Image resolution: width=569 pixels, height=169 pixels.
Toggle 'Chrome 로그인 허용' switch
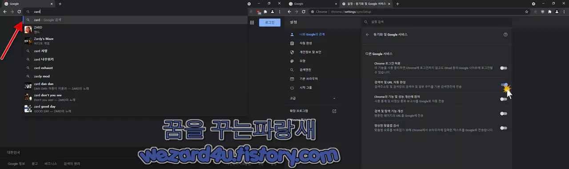[504, 68]
